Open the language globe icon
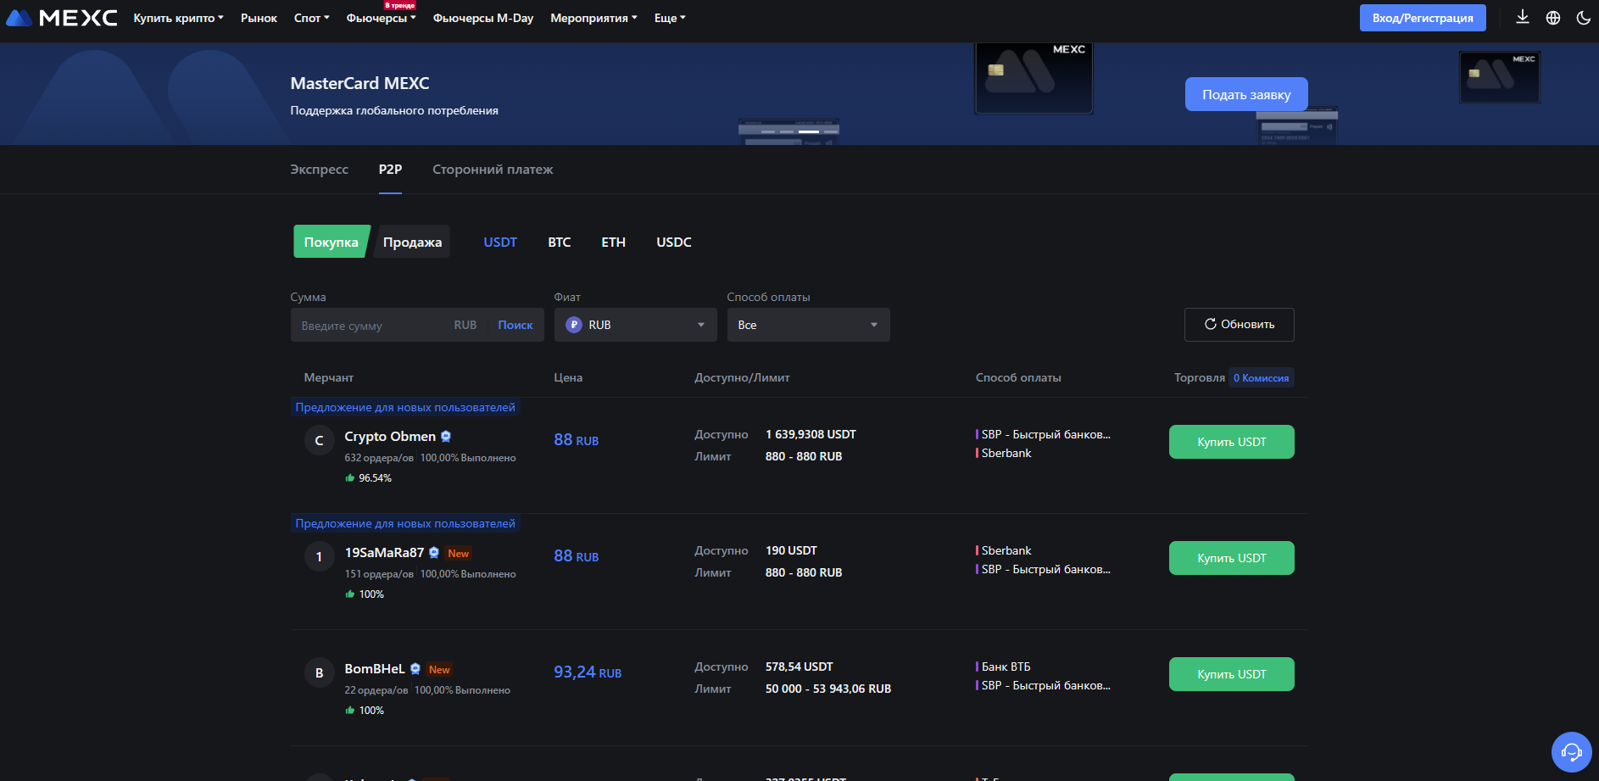1599x781 pixels. coord(1553,18)
